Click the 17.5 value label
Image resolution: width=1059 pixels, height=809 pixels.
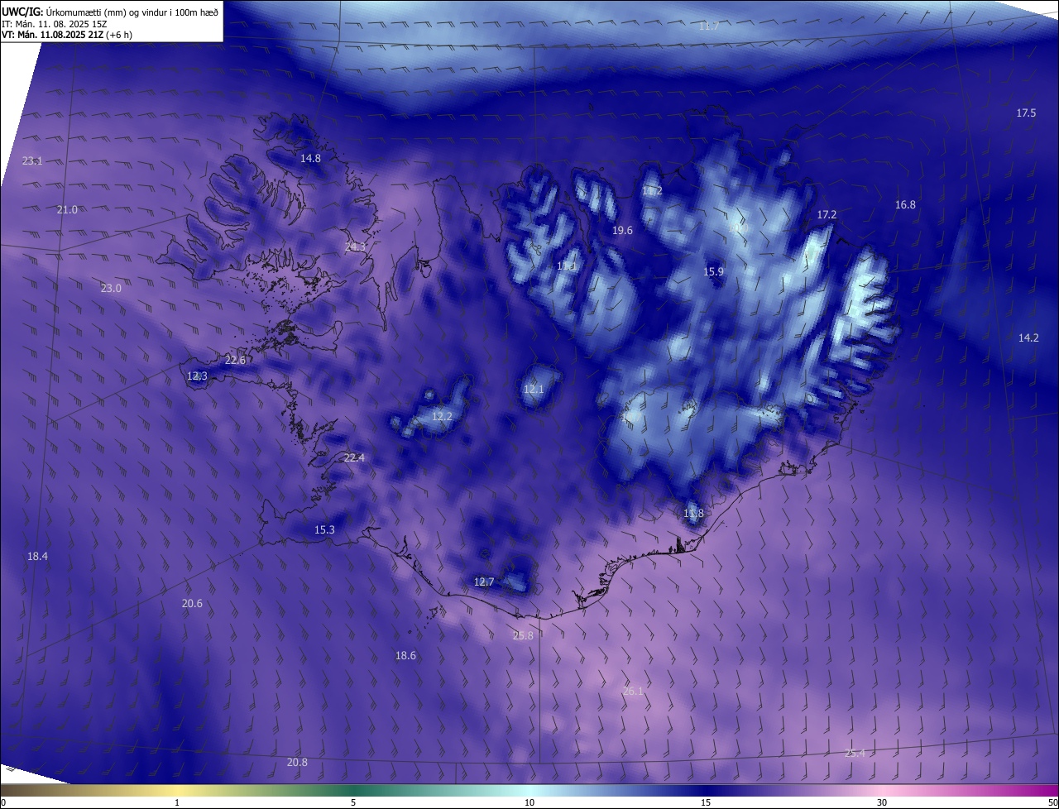pyautogui.click(x=1026, y=112)
